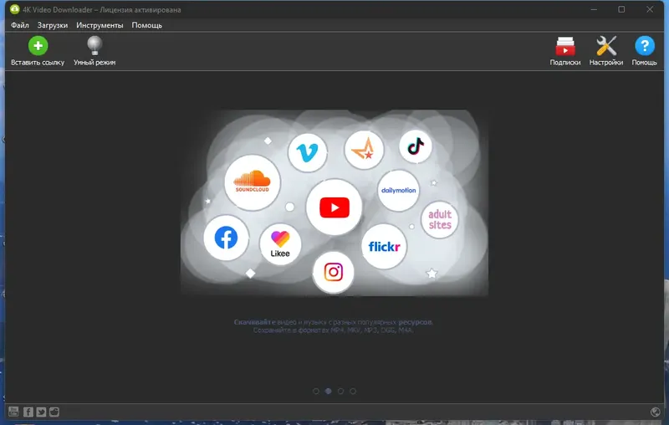Open the Инструменты menu
This screenshot has height=425, width=669.
pos(100,25)
